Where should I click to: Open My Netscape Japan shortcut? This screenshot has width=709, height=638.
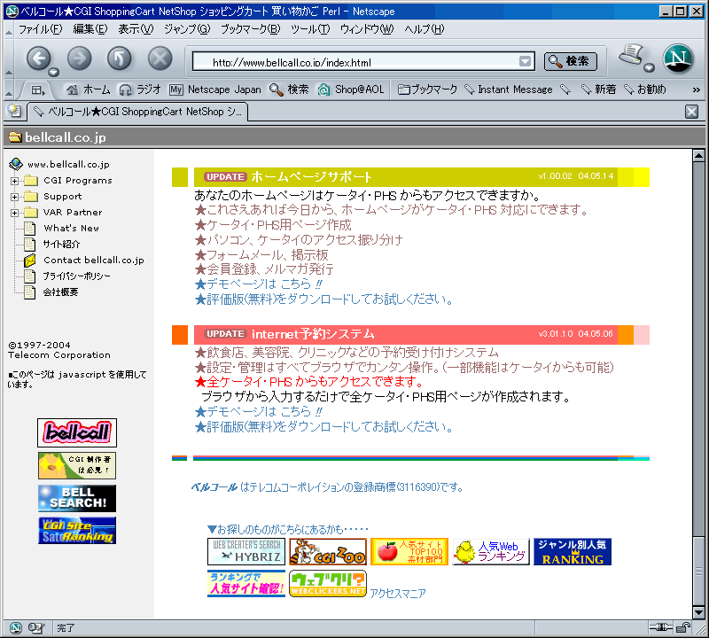point(215,89)
